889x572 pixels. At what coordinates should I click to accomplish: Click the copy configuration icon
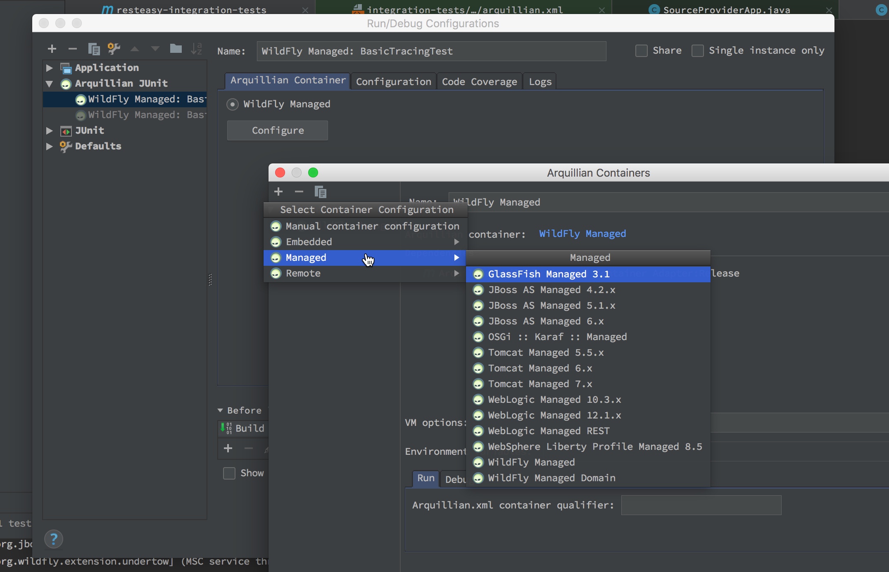pyautogui.click(x=94, y=49)
